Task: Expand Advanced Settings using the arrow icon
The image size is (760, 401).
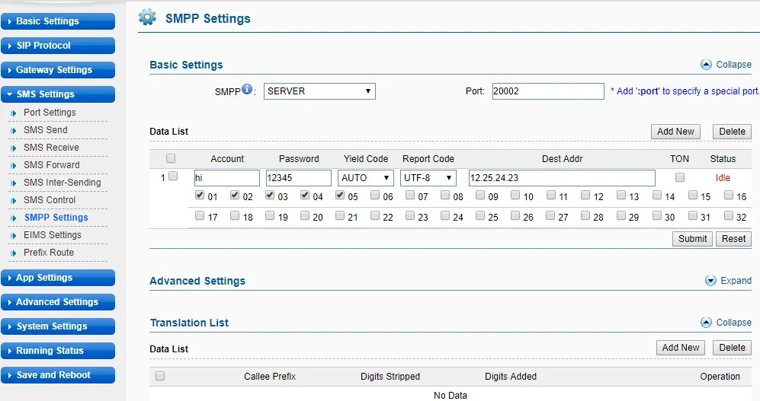Action: pos(710,281)
